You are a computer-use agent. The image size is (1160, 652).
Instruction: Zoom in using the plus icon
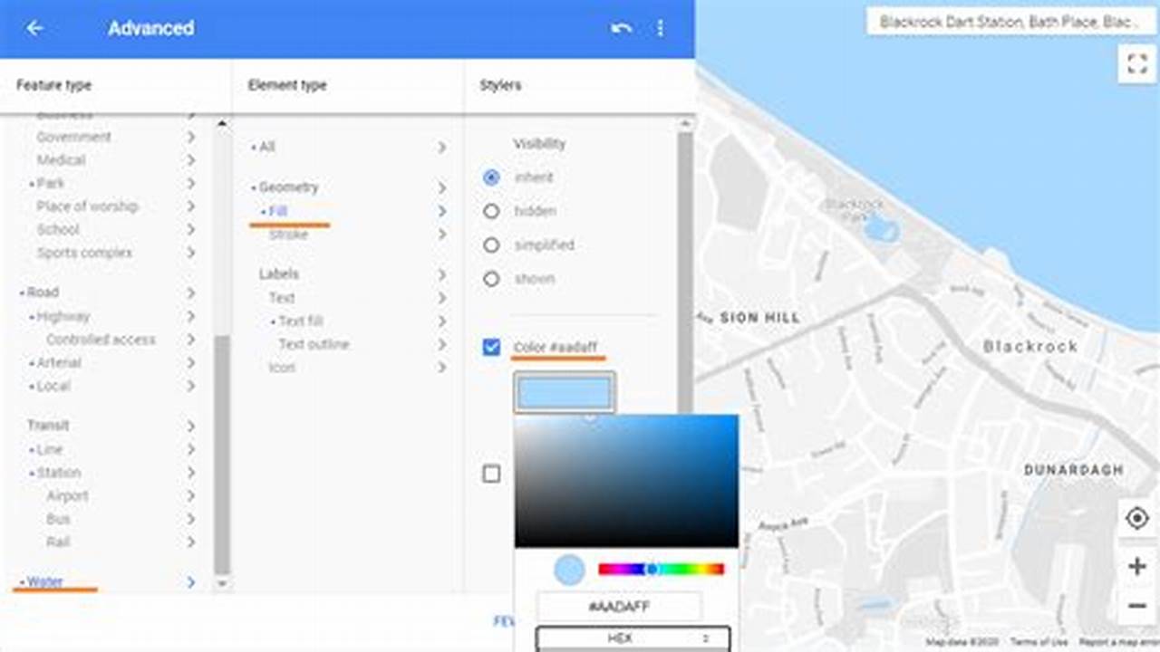click(x=1136, y=565)
